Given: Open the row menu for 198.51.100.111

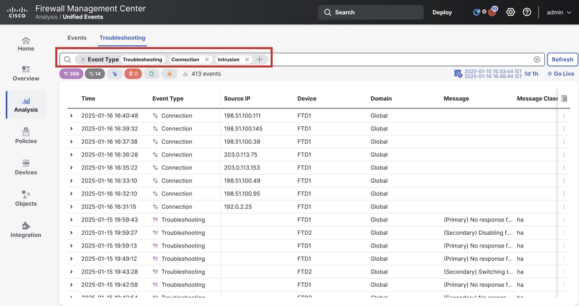Looking at the screenshot, I should click(563, 115).
